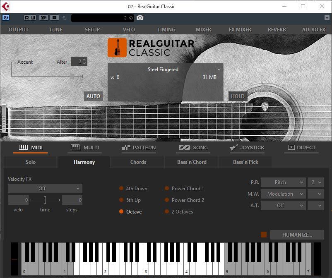Select the Harmony tab

84,162
